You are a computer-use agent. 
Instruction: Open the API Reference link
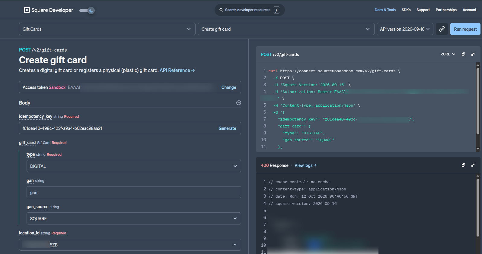[x=177, y=70]
